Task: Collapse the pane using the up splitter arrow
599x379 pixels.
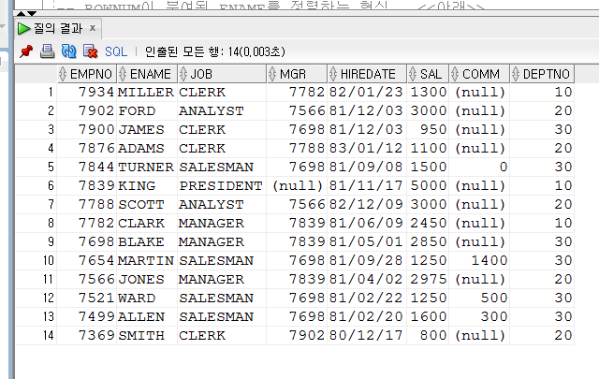Action: [x=21, y=14]
